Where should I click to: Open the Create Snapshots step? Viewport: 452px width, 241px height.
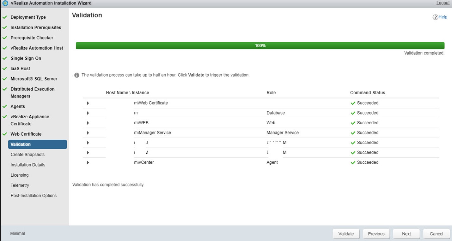pos(27,155)
